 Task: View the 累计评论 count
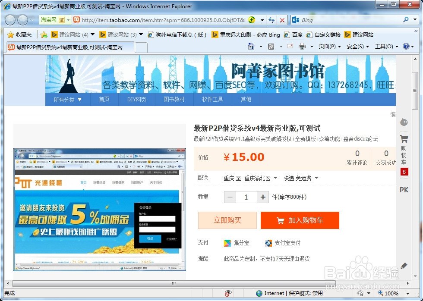click(x=357, y=158)
